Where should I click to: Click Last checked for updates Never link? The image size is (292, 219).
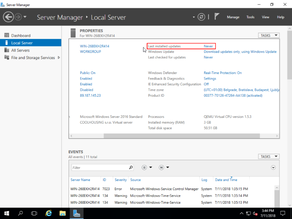[208, 57]
